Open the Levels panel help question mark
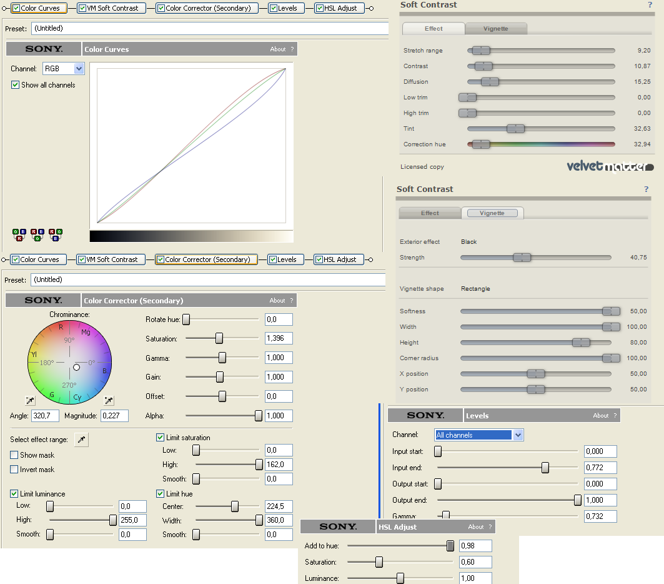 click(x=615, y=416)
